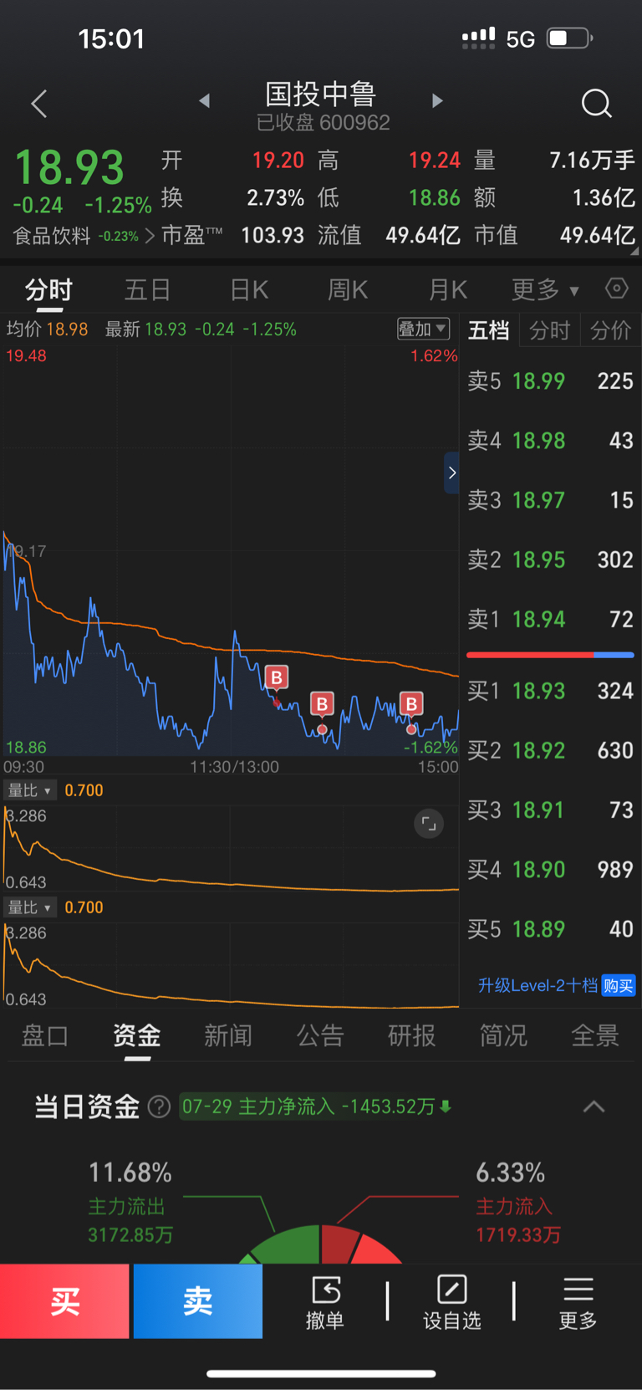
Task: Select 买4 price 18.90 row
Action: [551, 870]
